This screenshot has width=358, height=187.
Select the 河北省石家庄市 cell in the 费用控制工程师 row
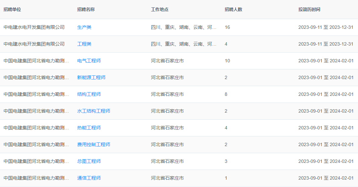click(167, 144)
